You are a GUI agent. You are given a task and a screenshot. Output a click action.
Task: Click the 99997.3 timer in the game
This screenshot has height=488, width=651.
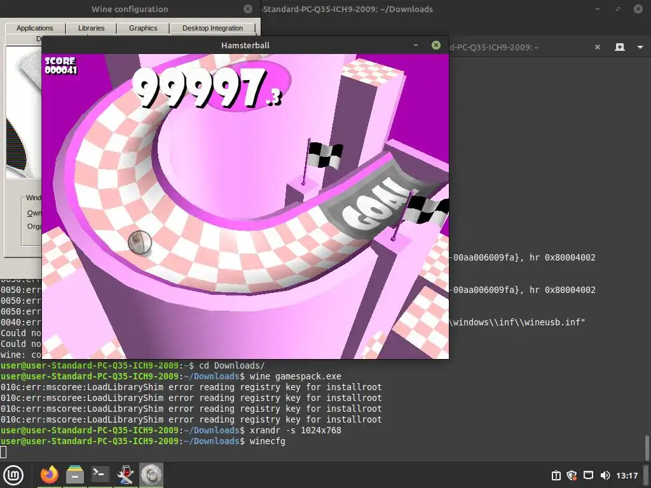(208, 88)
